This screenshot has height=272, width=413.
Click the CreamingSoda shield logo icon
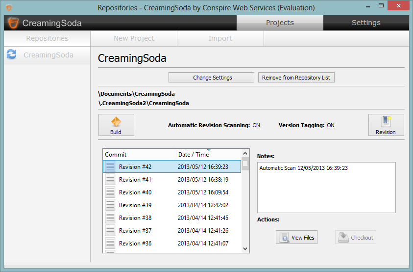(x=13, y=23)
